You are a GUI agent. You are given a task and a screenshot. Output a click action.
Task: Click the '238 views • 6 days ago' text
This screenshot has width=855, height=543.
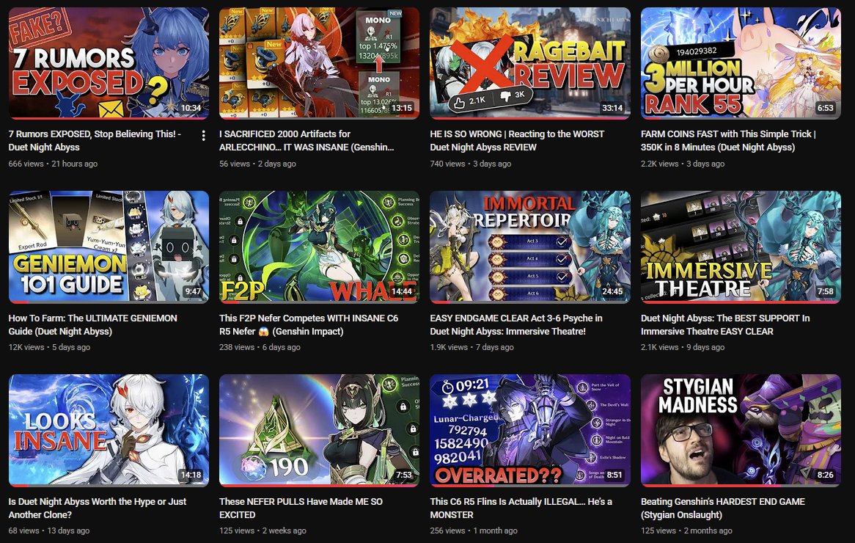point(260,346)
